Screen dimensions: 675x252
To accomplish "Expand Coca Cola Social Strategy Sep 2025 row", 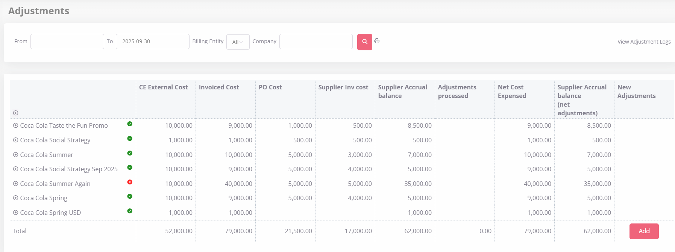I will (15, 169).
